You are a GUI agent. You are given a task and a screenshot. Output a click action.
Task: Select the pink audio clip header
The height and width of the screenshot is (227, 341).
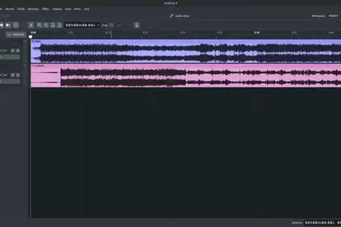click(186, 65)
